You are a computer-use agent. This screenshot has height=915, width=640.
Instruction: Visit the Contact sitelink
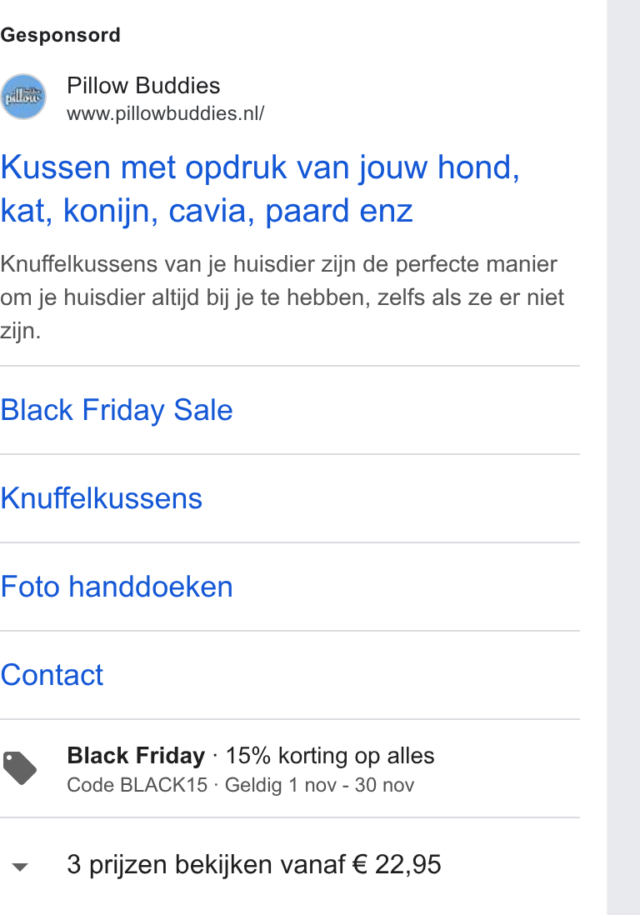[x=52, y=675]
